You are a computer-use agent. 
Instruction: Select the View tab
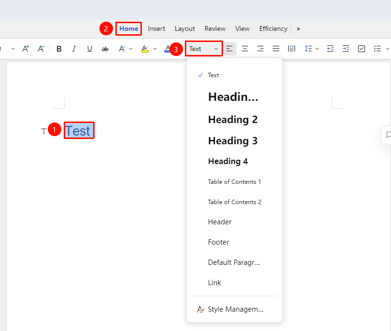(x=242, y=28)
